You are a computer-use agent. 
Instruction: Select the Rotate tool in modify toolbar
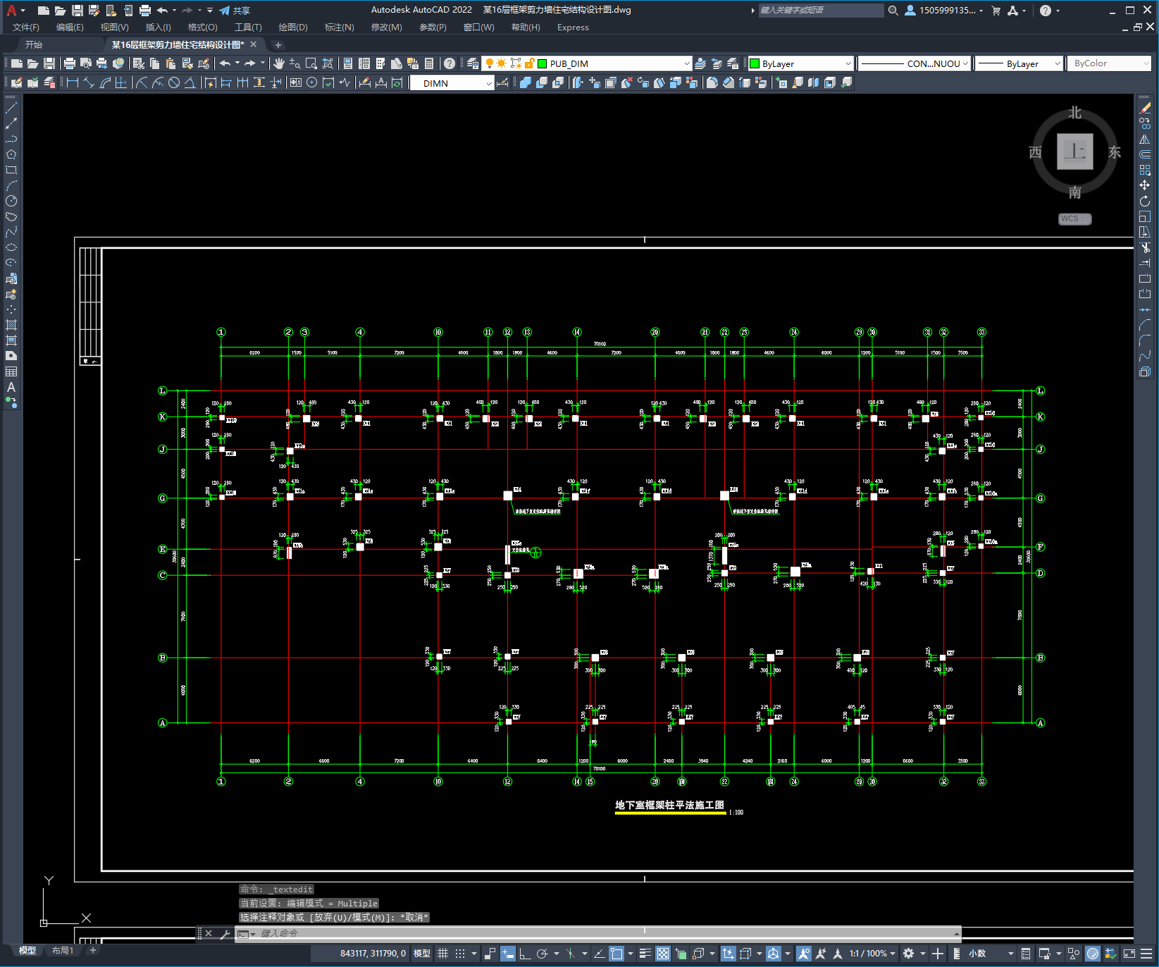tap(1145, 201)
